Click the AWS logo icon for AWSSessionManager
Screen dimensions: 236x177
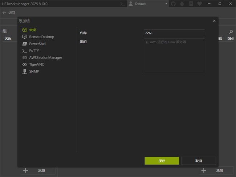click(25, 57)
